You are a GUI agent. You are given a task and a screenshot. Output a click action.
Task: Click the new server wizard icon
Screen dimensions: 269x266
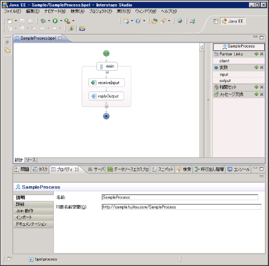(x=126, y=21)
